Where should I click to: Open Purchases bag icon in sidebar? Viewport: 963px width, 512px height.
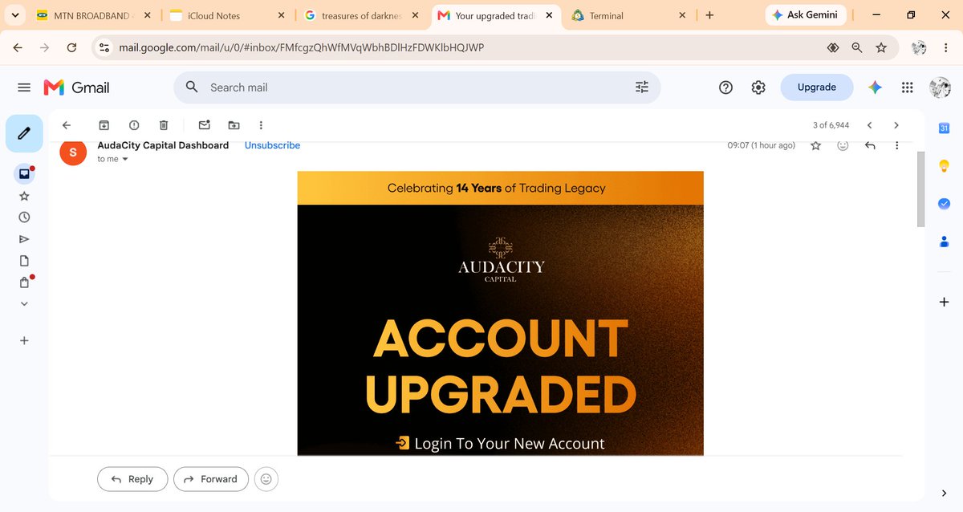(24, 282)
